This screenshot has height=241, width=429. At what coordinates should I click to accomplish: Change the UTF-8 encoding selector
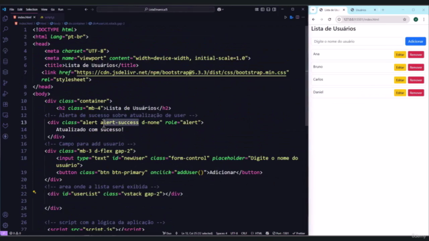pos(234,234)
